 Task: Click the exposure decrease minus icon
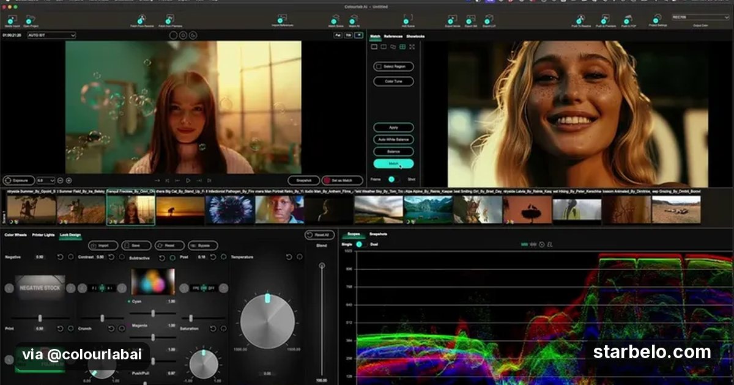pos(59,180)
